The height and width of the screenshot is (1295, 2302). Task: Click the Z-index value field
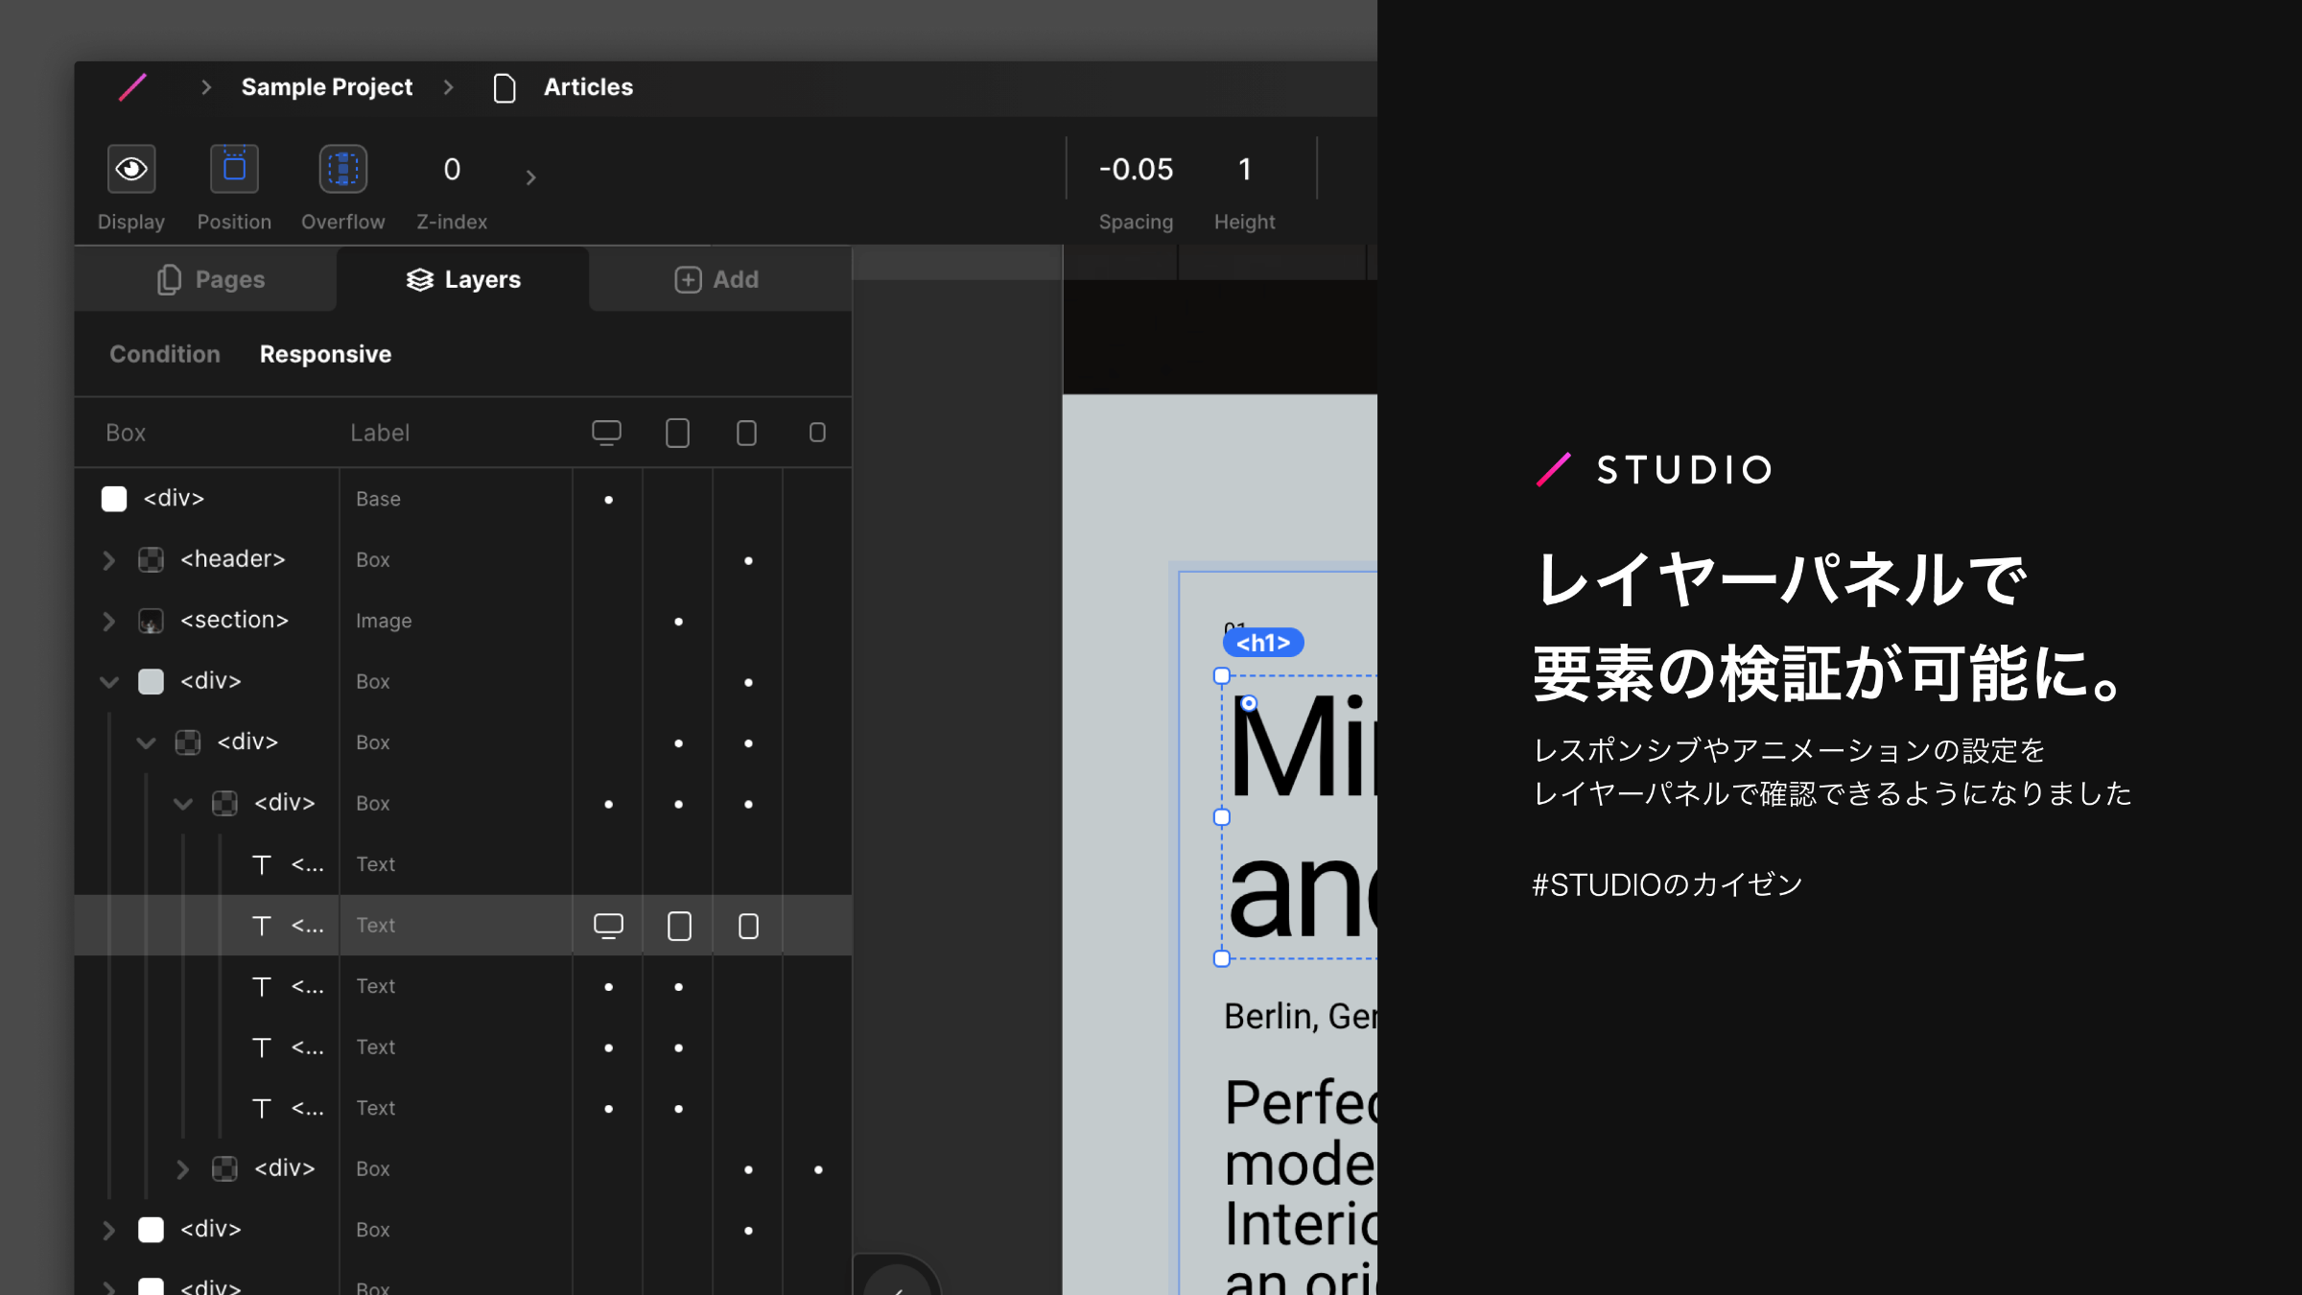click(452, 170)
